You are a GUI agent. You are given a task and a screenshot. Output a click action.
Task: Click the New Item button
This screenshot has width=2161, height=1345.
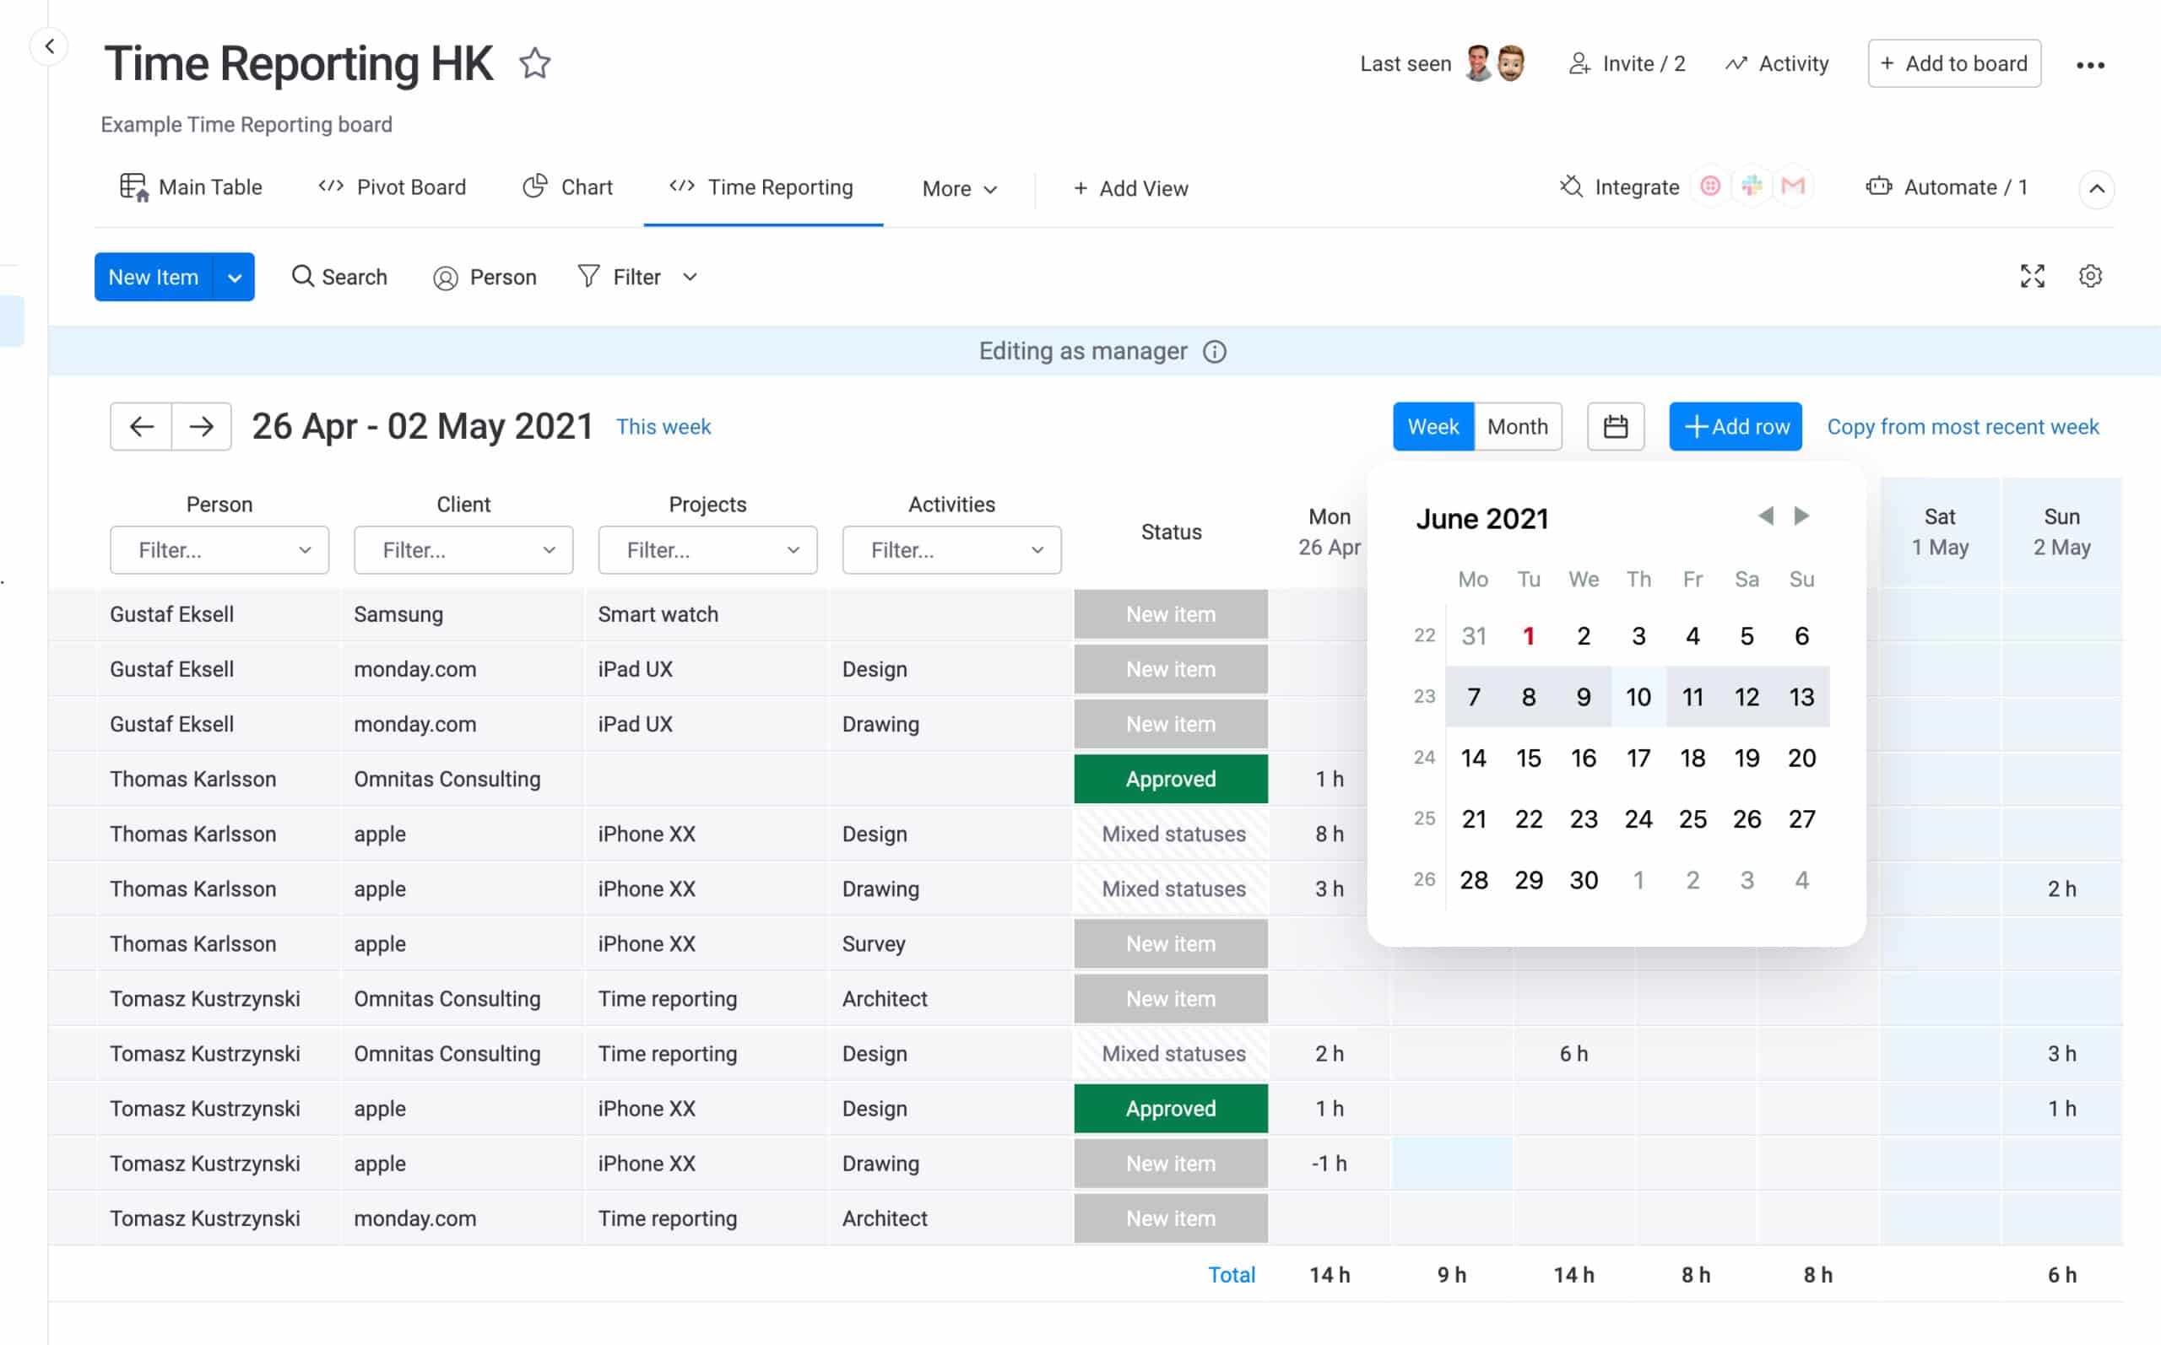point(154,278)
